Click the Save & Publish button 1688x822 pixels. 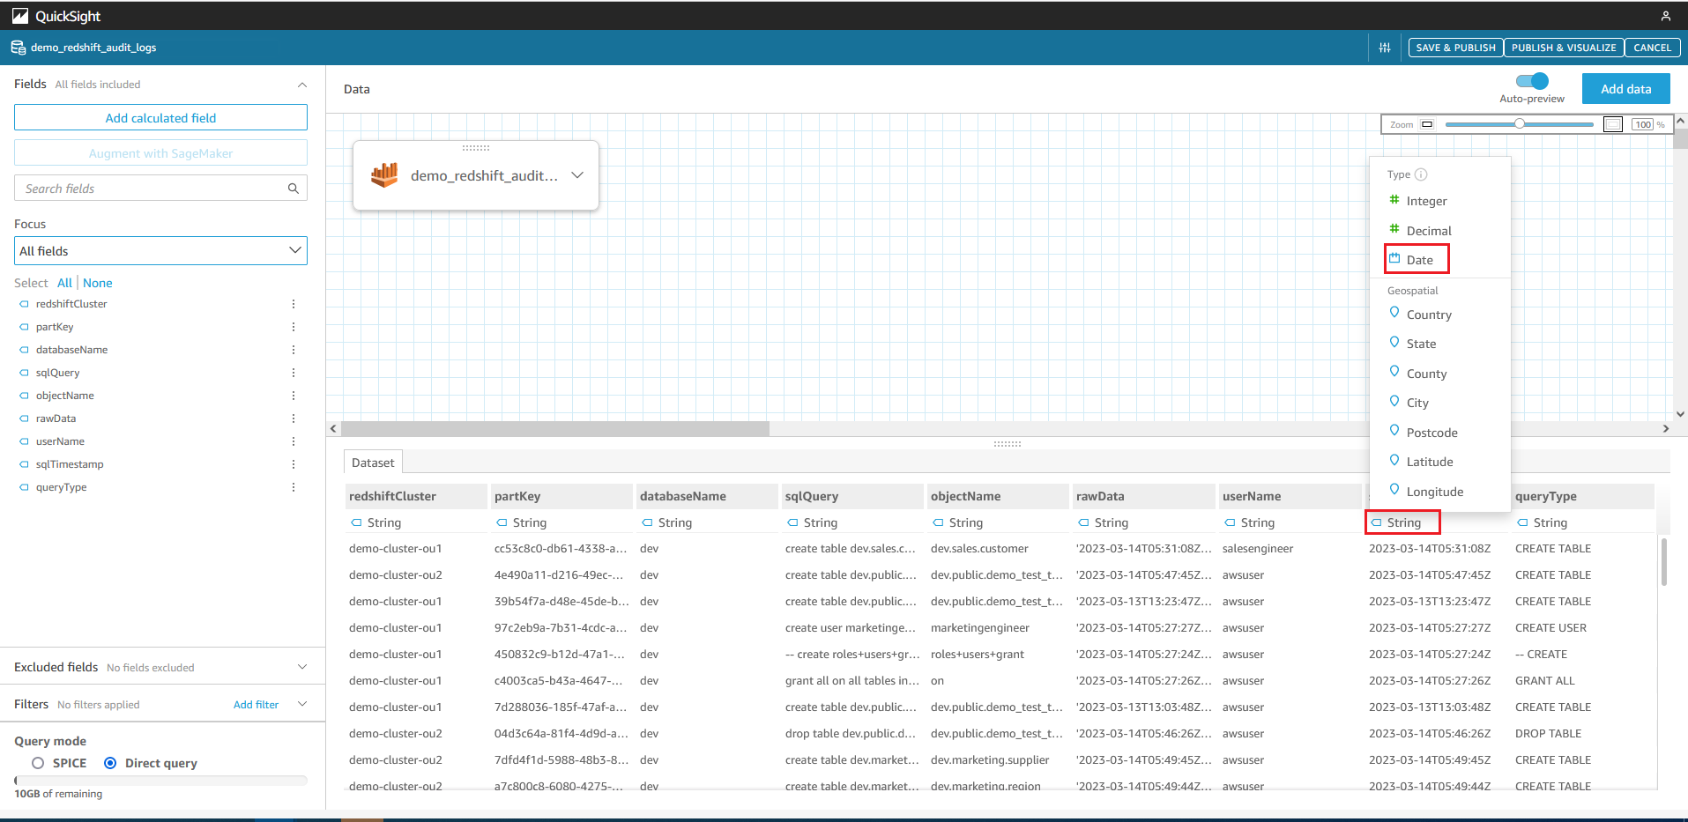click(1455, 48)
